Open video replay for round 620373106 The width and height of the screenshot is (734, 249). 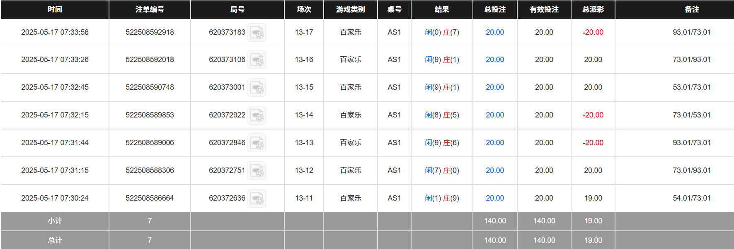coord(257,60)
